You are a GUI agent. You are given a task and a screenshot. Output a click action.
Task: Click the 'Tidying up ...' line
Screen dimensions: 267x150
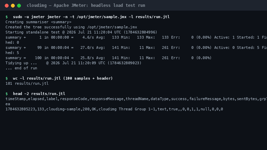pos(73,63)
